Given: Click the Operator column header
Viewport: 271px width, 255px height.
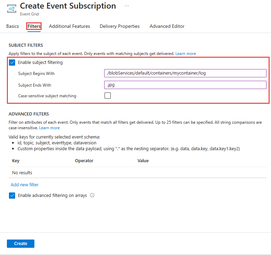Looking at the screenshot, I should point(84,160).
